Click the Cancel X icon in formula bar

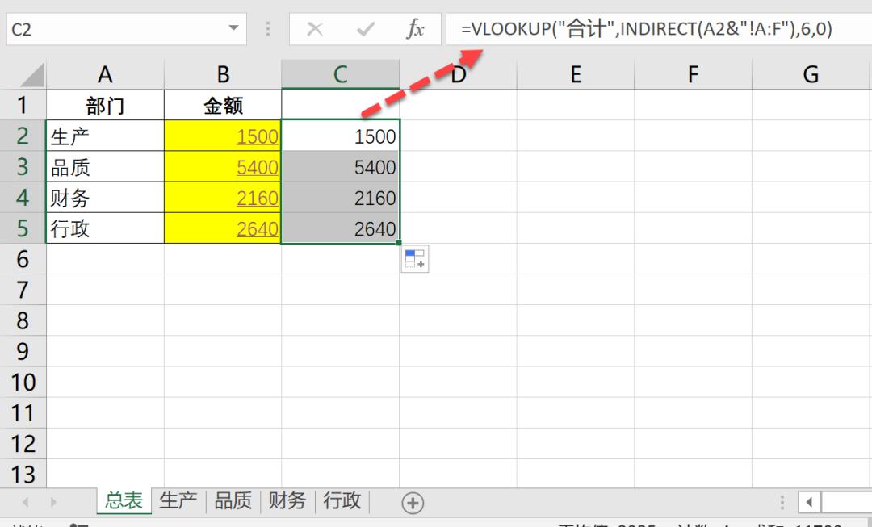(315, 30)
